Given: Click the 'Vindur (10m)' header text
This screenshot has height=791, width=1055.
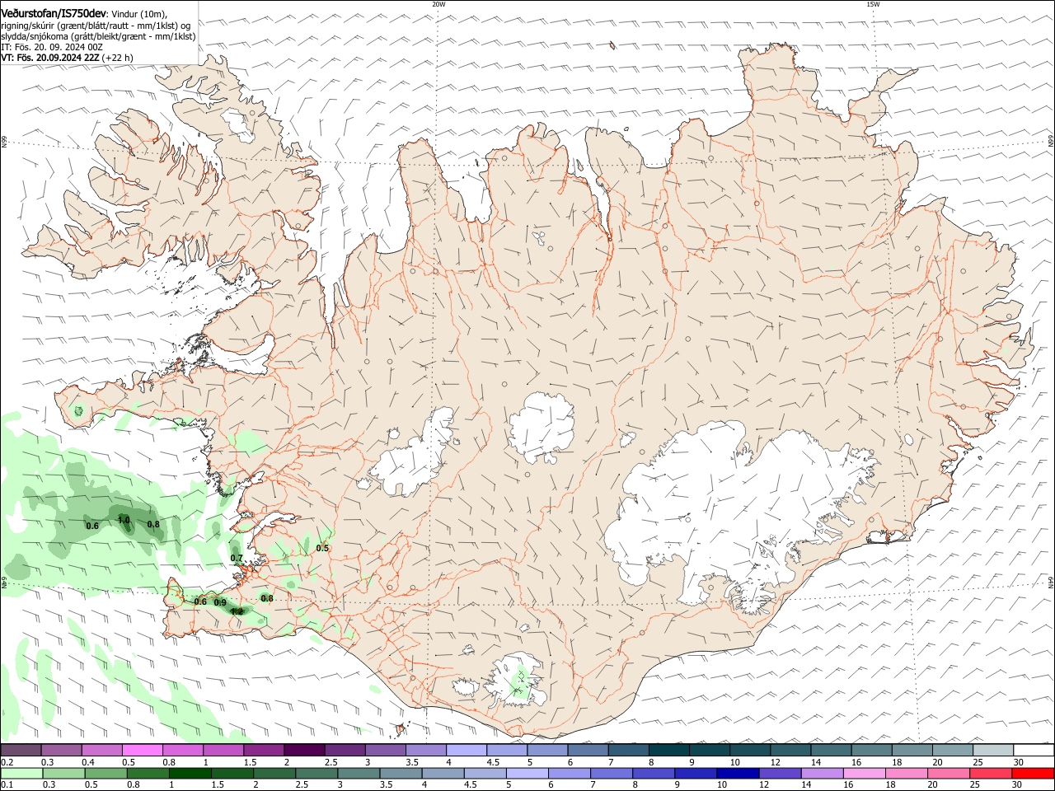Looking at the screenshot, I should pos(139,15).
